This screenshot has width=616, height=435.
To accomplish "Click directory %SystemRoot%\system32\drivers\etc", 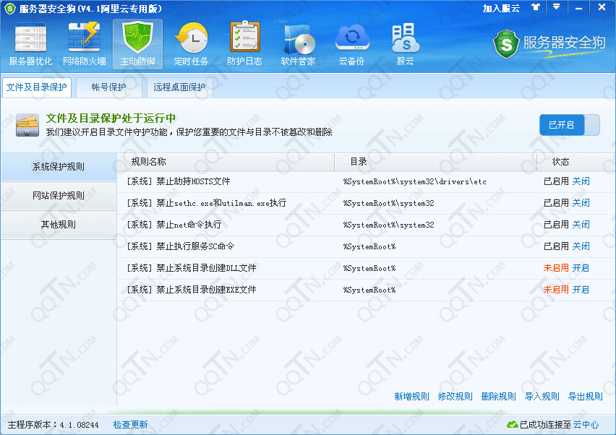I will [414, 181].
